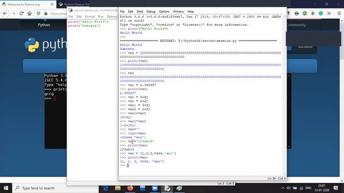
Task: Show hidden system tray icons
Action: point(283,188)
